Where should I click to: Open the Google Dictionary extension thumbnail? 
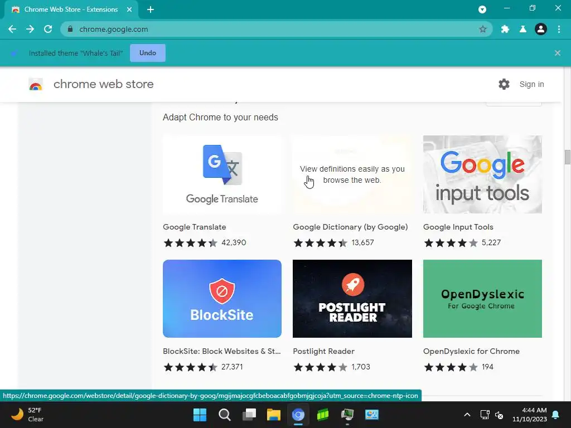click(x=352, y=174)
